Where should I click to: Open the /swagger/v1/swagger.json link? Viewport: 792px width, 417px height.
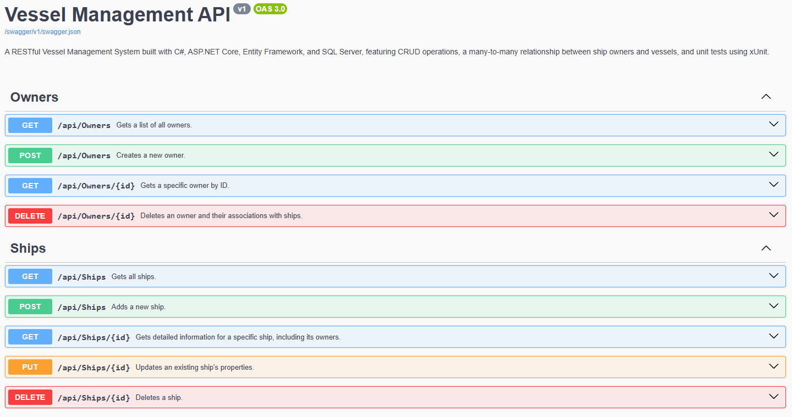(42, 32)
